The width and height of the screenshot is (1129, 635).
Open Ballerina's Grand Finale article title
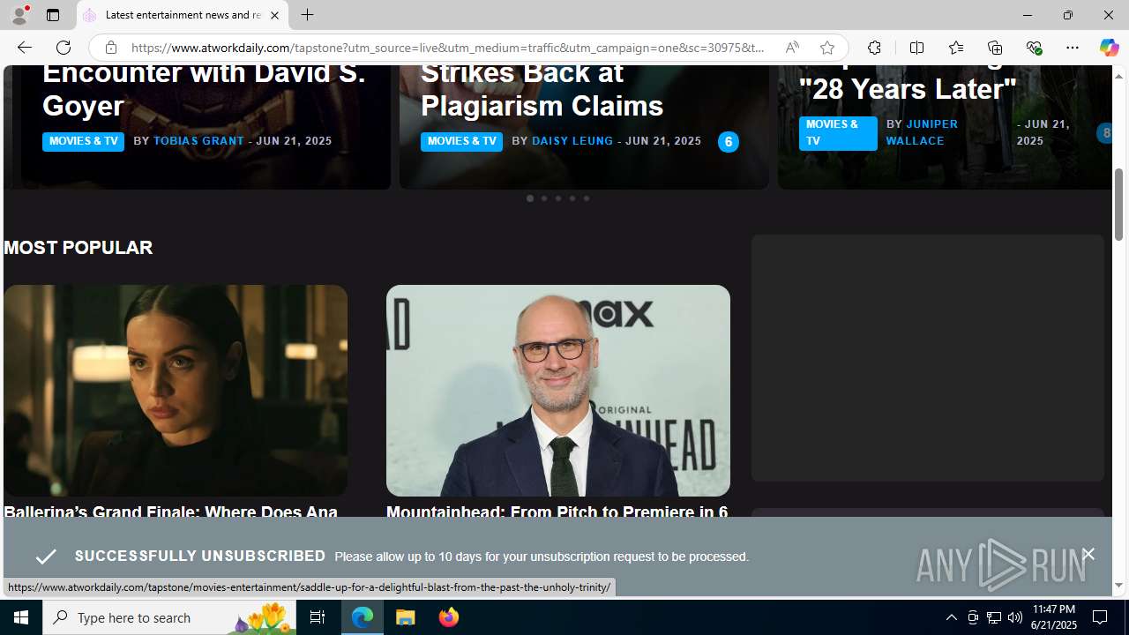tap(170, 512)
